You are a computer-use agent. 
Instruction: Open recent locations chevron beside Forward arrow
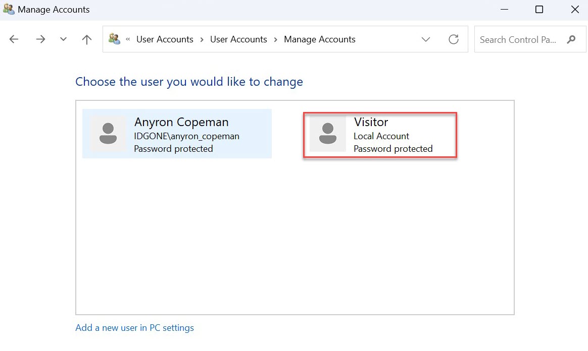point(63,39)
